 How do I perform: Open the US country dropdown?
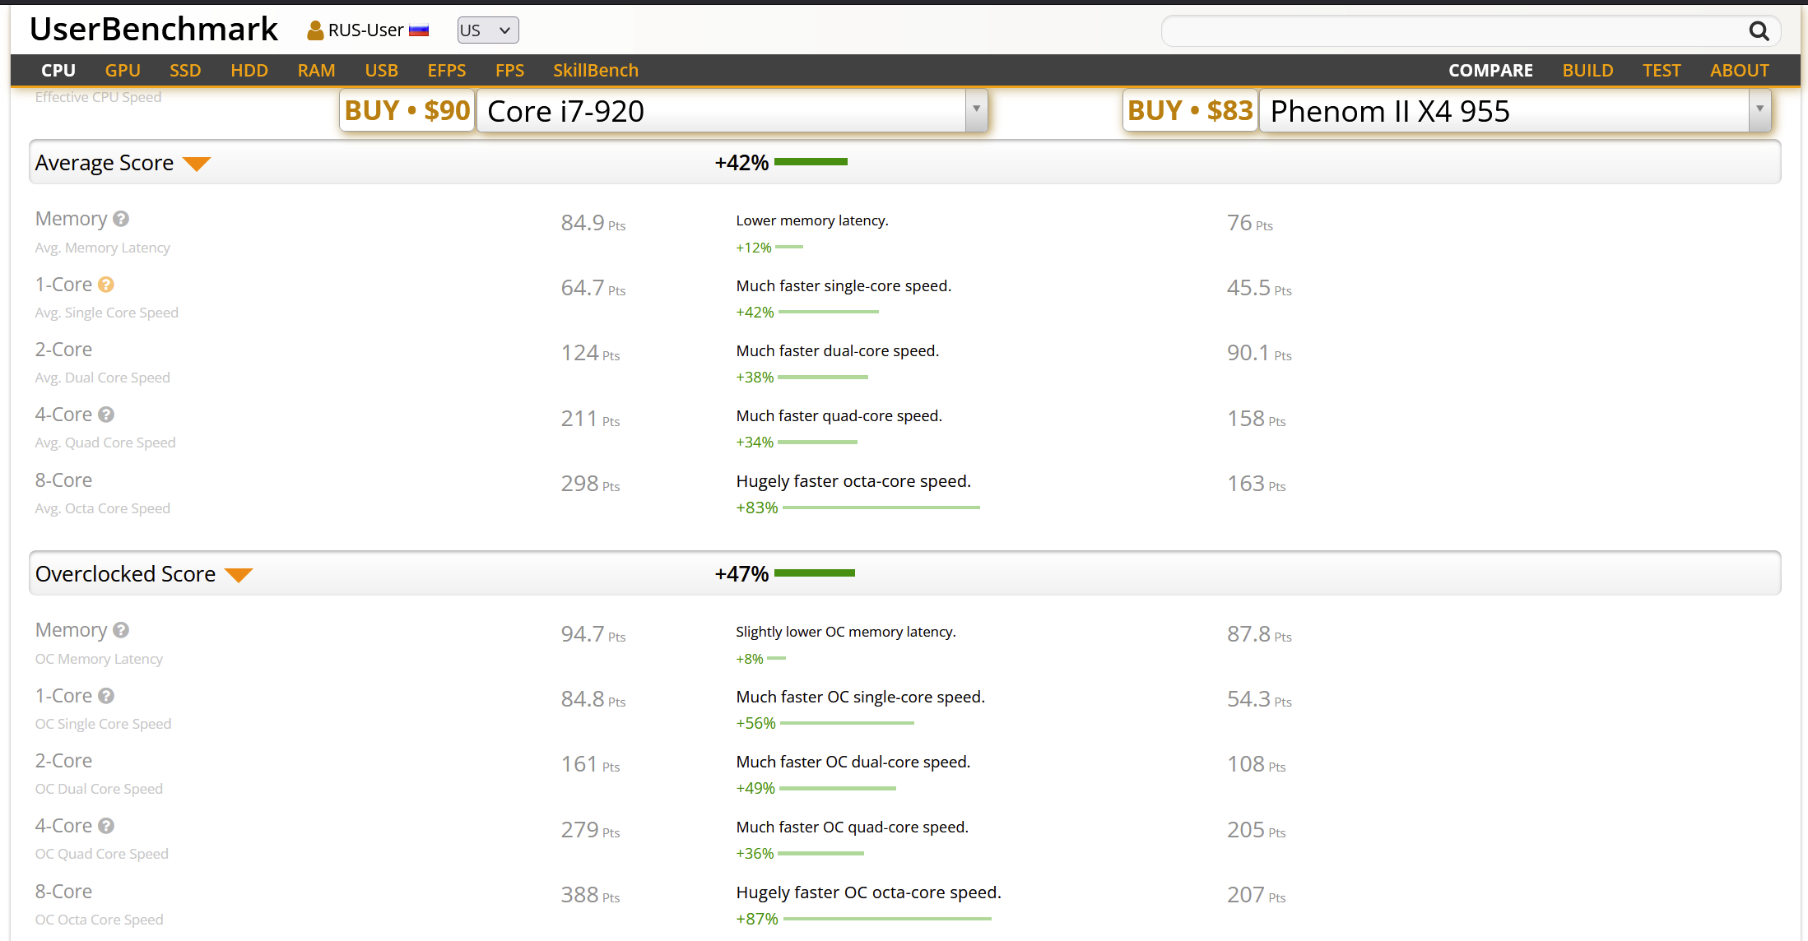coord(488,30)
